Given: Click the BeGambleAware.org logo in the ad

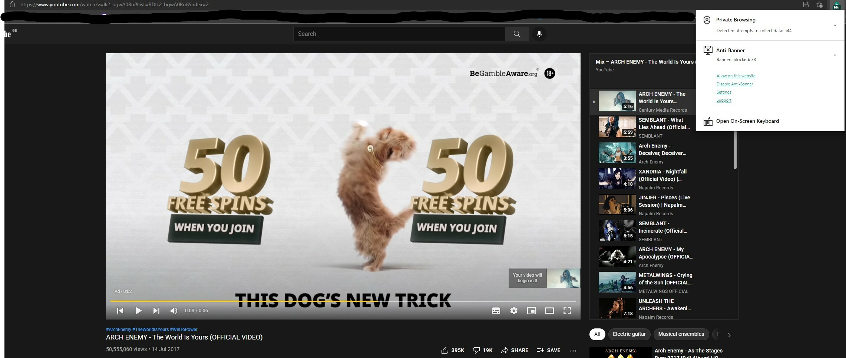Looking at the screenshot, I should click(x=504, y=73).
